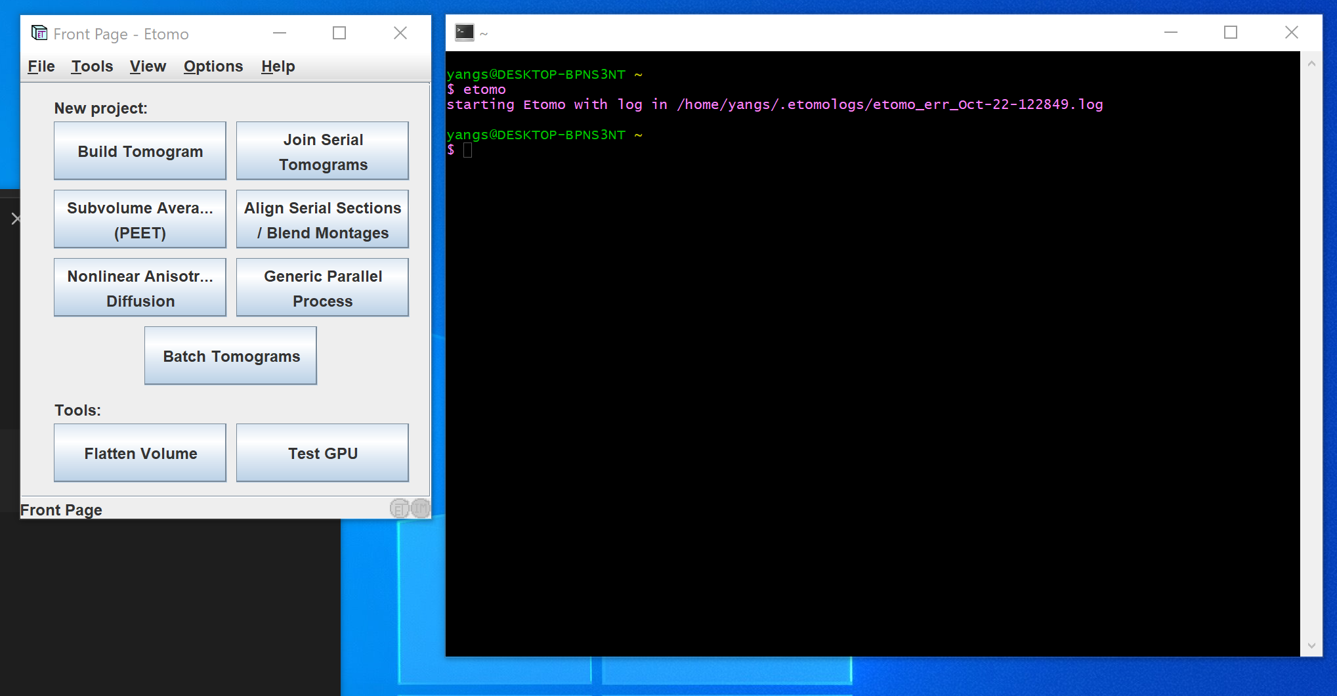The image size is (1337, 696).
Task: Click the terminal window title icon
Action: (x=465, y=32)
